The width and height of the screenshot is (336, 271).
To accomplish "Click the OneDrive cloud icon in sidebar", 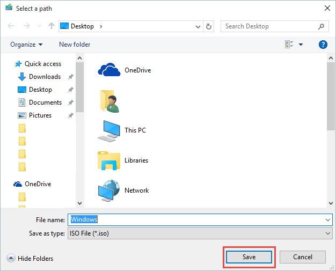I will pos(18,184).
